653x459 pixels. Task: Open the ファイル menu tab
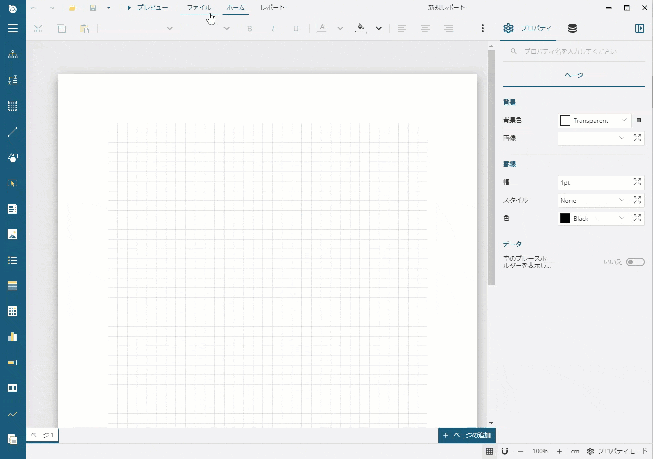coord(199,8)
